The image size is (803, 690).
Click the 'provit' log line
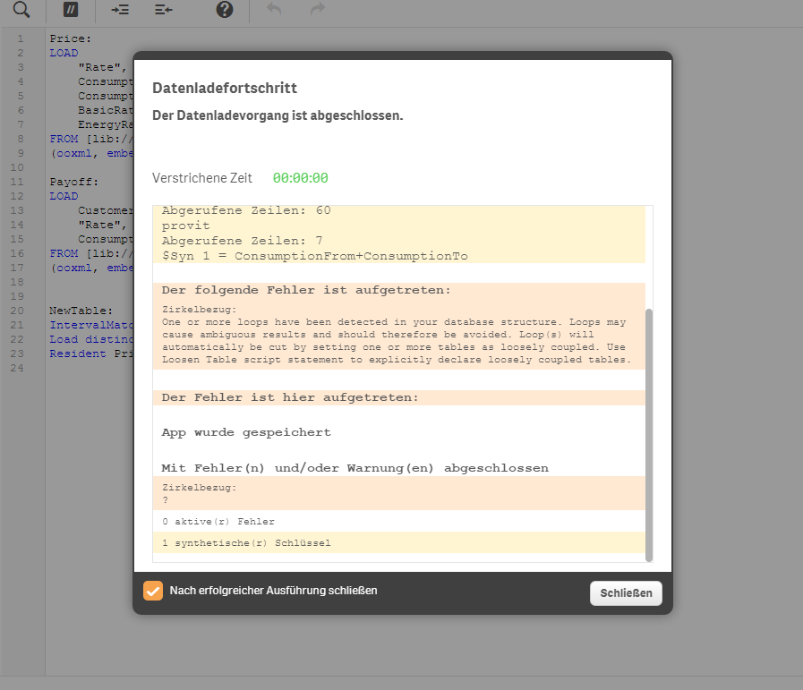186,226
